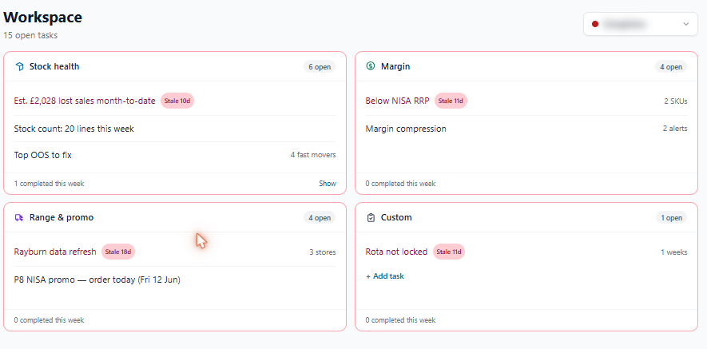Image resolution: width=707 pixels, height=349 pixels.
Task: Open the Top OOS to fix task
Action: tap(43, 155)
